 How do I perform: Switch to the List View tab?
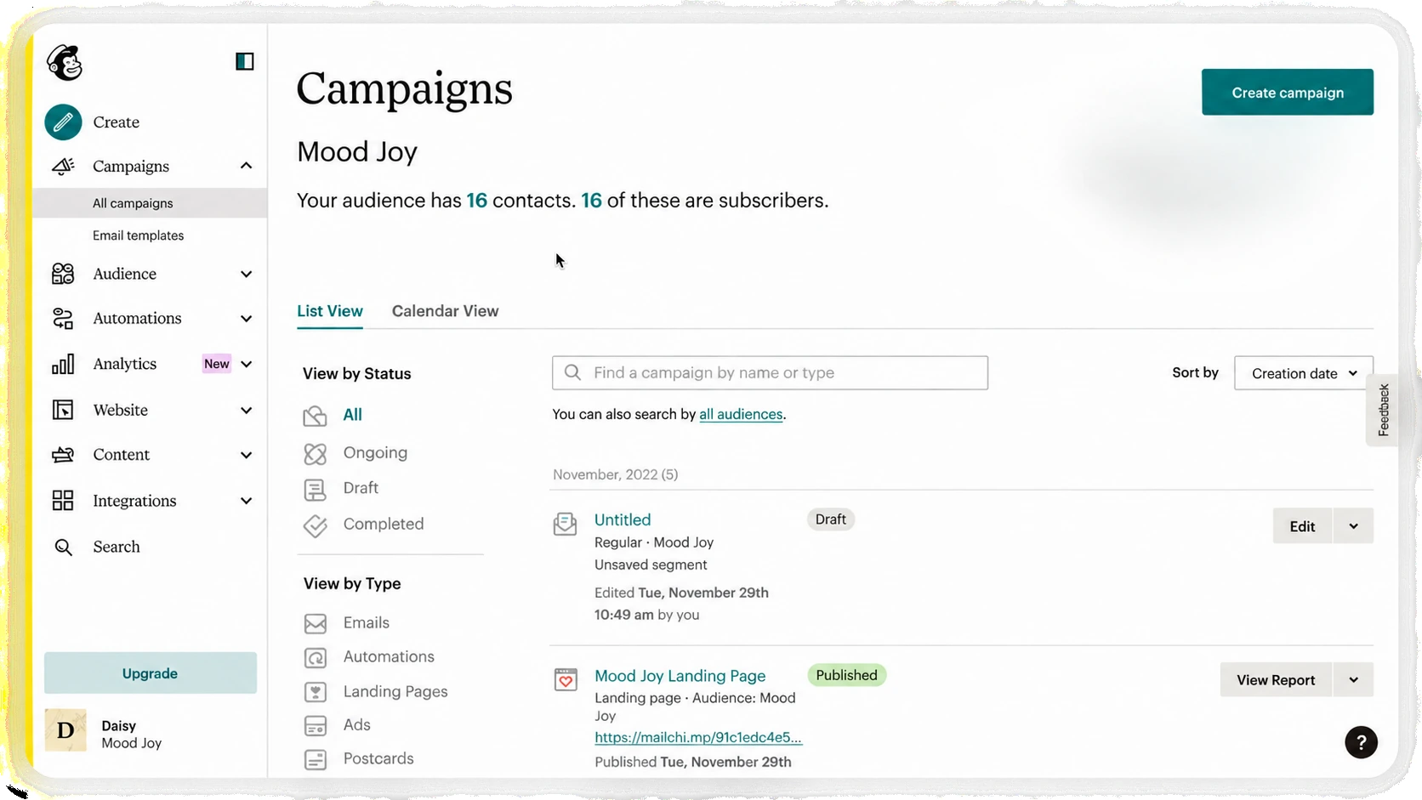(x=330, y=311)
